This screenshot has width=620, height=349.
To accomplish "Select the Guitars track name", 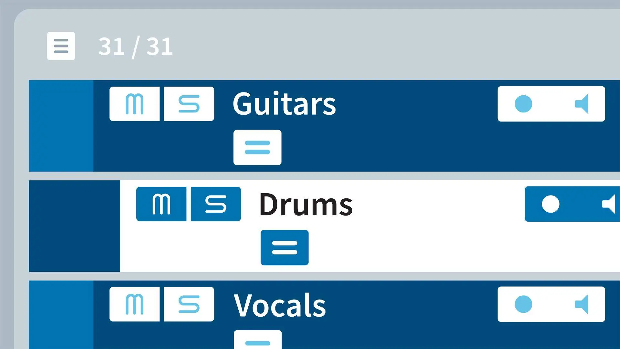I will point(284,104).
